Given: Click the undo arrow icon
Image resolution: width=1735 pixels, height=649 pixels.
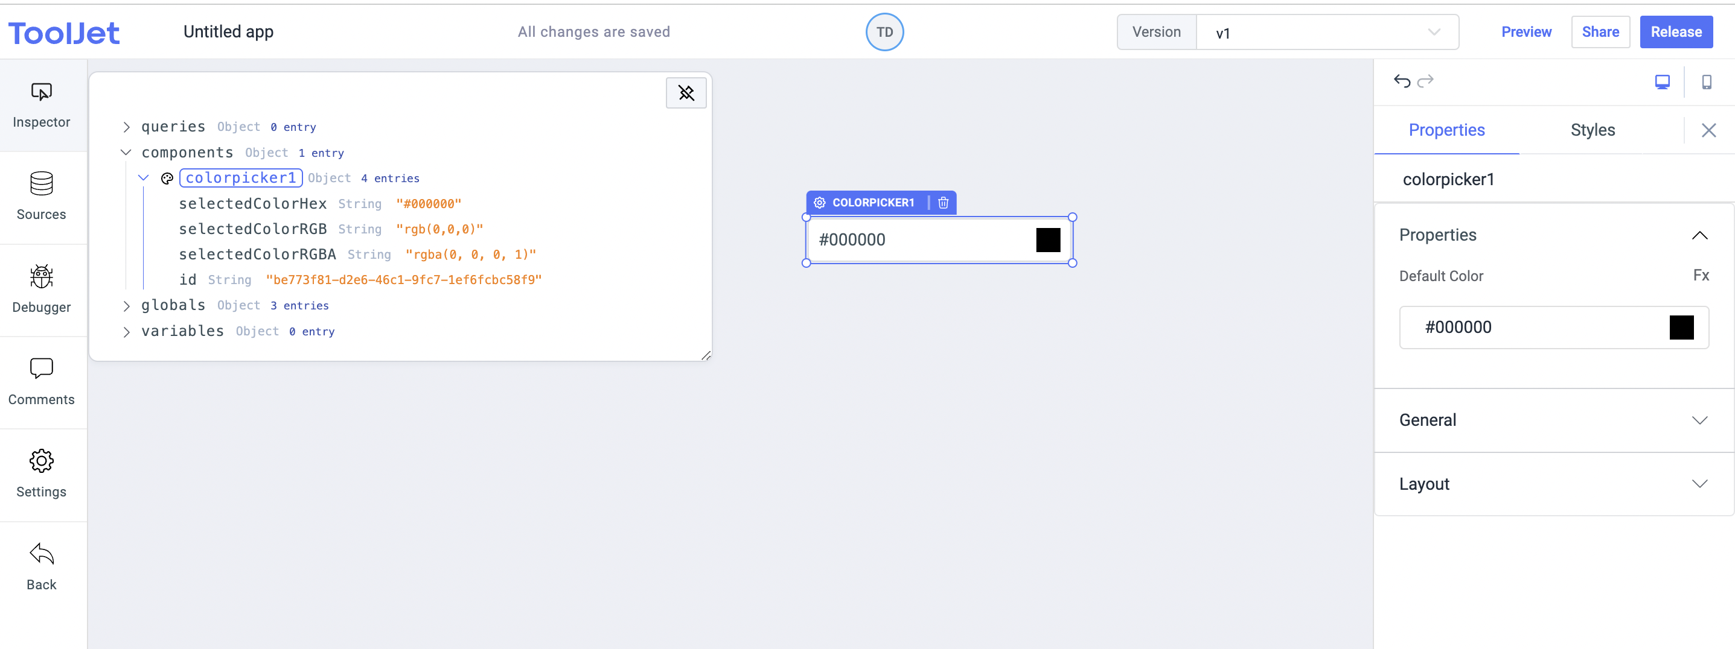Looking at the screenshot, I should pos(1402,81).
